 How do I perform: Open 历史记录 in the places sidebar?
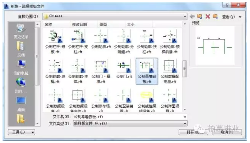(x=21, y=31)
